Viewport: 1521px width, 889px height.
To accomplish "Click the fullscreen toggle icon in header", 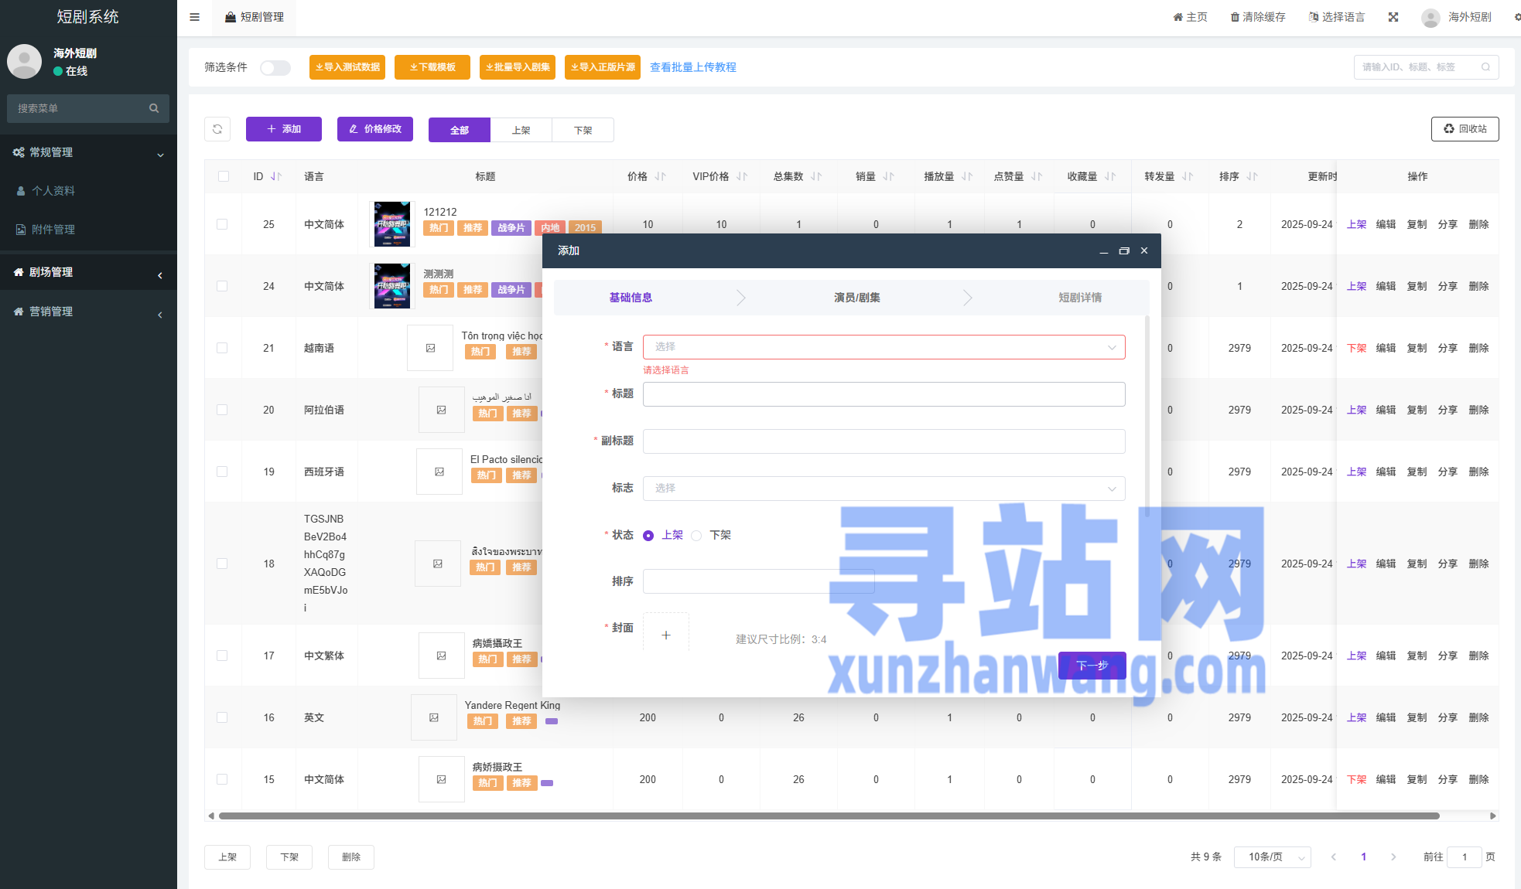I will click(x=1393, y=17).
